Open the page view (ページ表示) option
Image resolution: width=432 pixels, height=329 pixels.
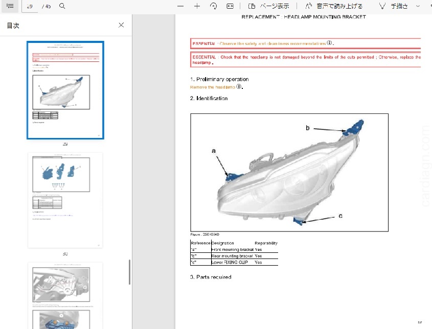[x=268, y=6]
